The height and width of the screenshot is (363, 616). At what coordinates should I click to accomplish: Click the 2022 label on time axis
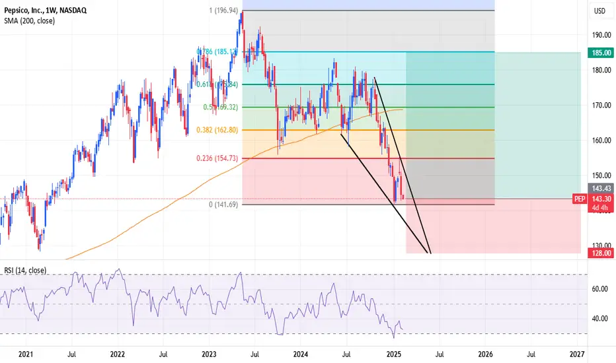(118, 354)
